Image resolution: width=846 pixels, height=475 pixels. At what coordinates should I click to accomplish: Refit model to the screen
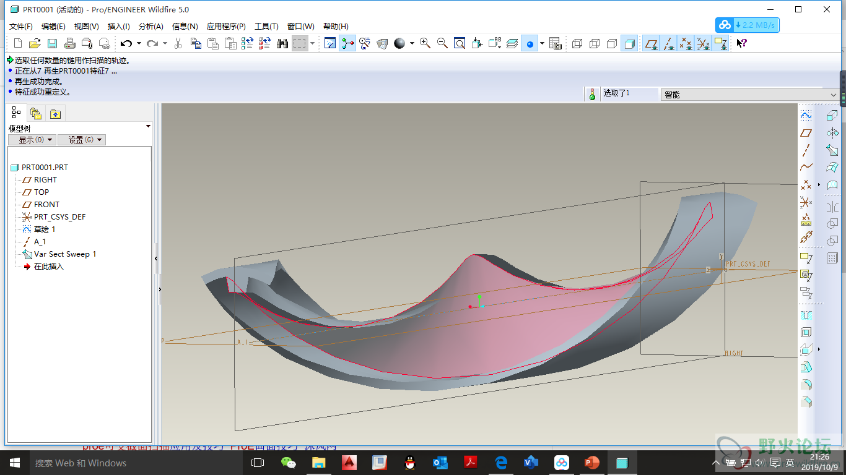(x=460, y=43)
